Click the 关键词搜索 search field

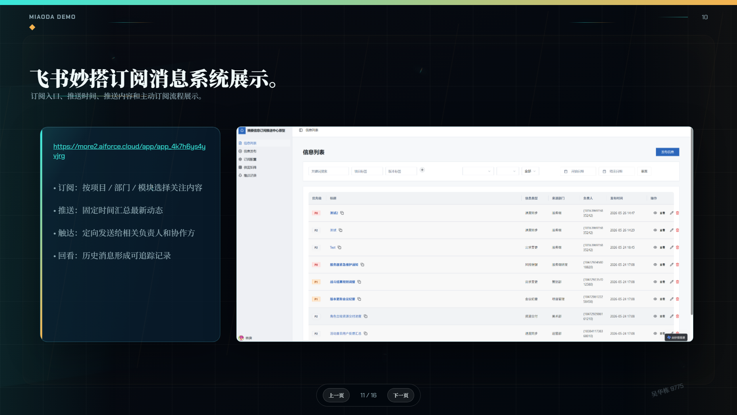click(x=329, y=171)
